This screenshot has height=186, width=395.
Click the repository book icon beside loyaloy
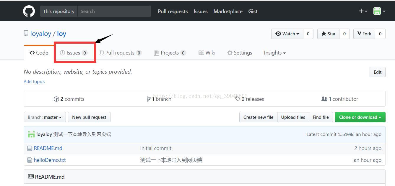26,34
